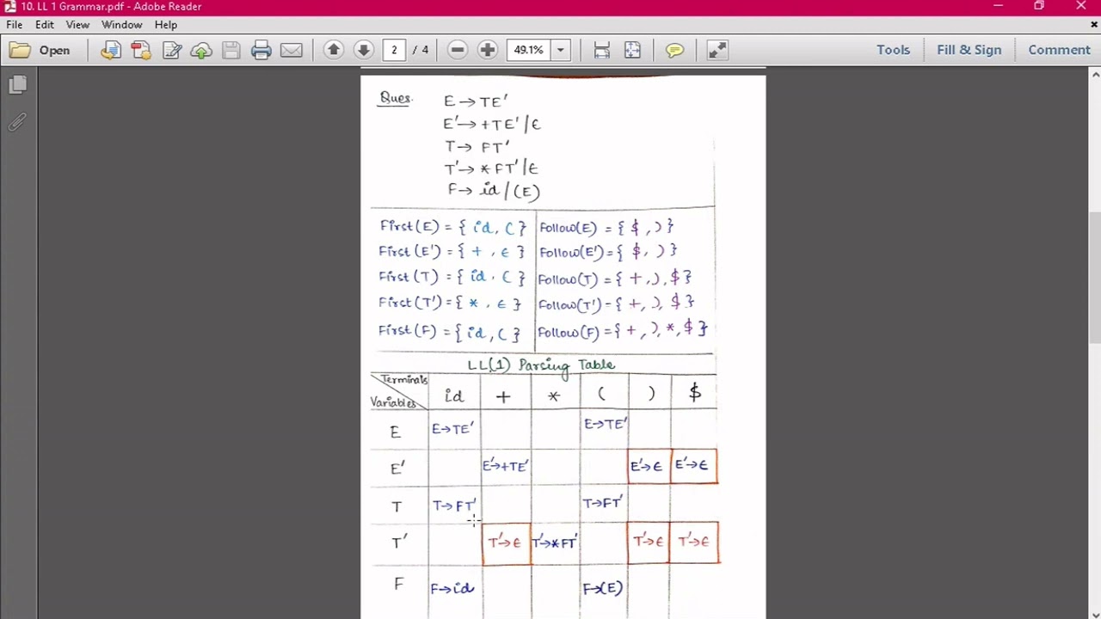Zoom out with the minus button
This screenshot has width=1101, height=619.
click(458, 50)
